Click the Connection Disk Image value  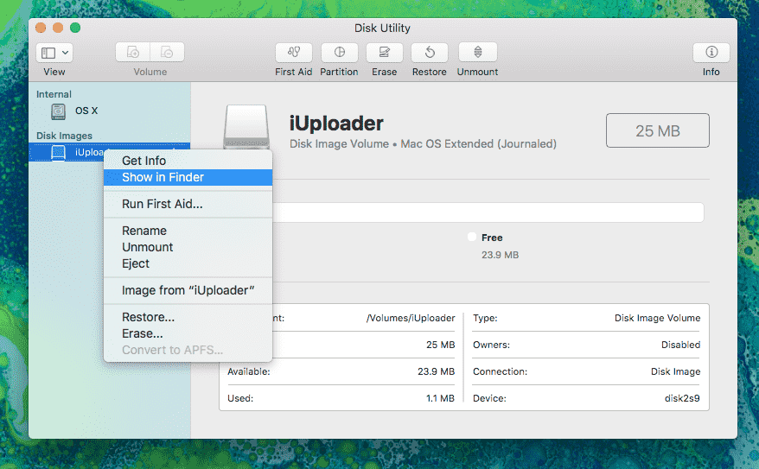[675, 371]
